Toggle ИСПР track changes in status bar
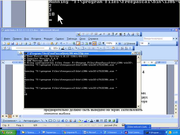The width and height of the screenshot is (180, 135). [x=87, y=125]
